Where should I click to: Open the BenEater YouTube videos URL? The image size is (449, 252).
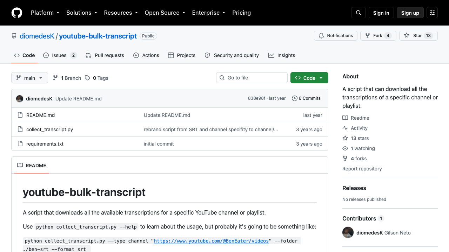pyautogui.click(x=211, y=241)
